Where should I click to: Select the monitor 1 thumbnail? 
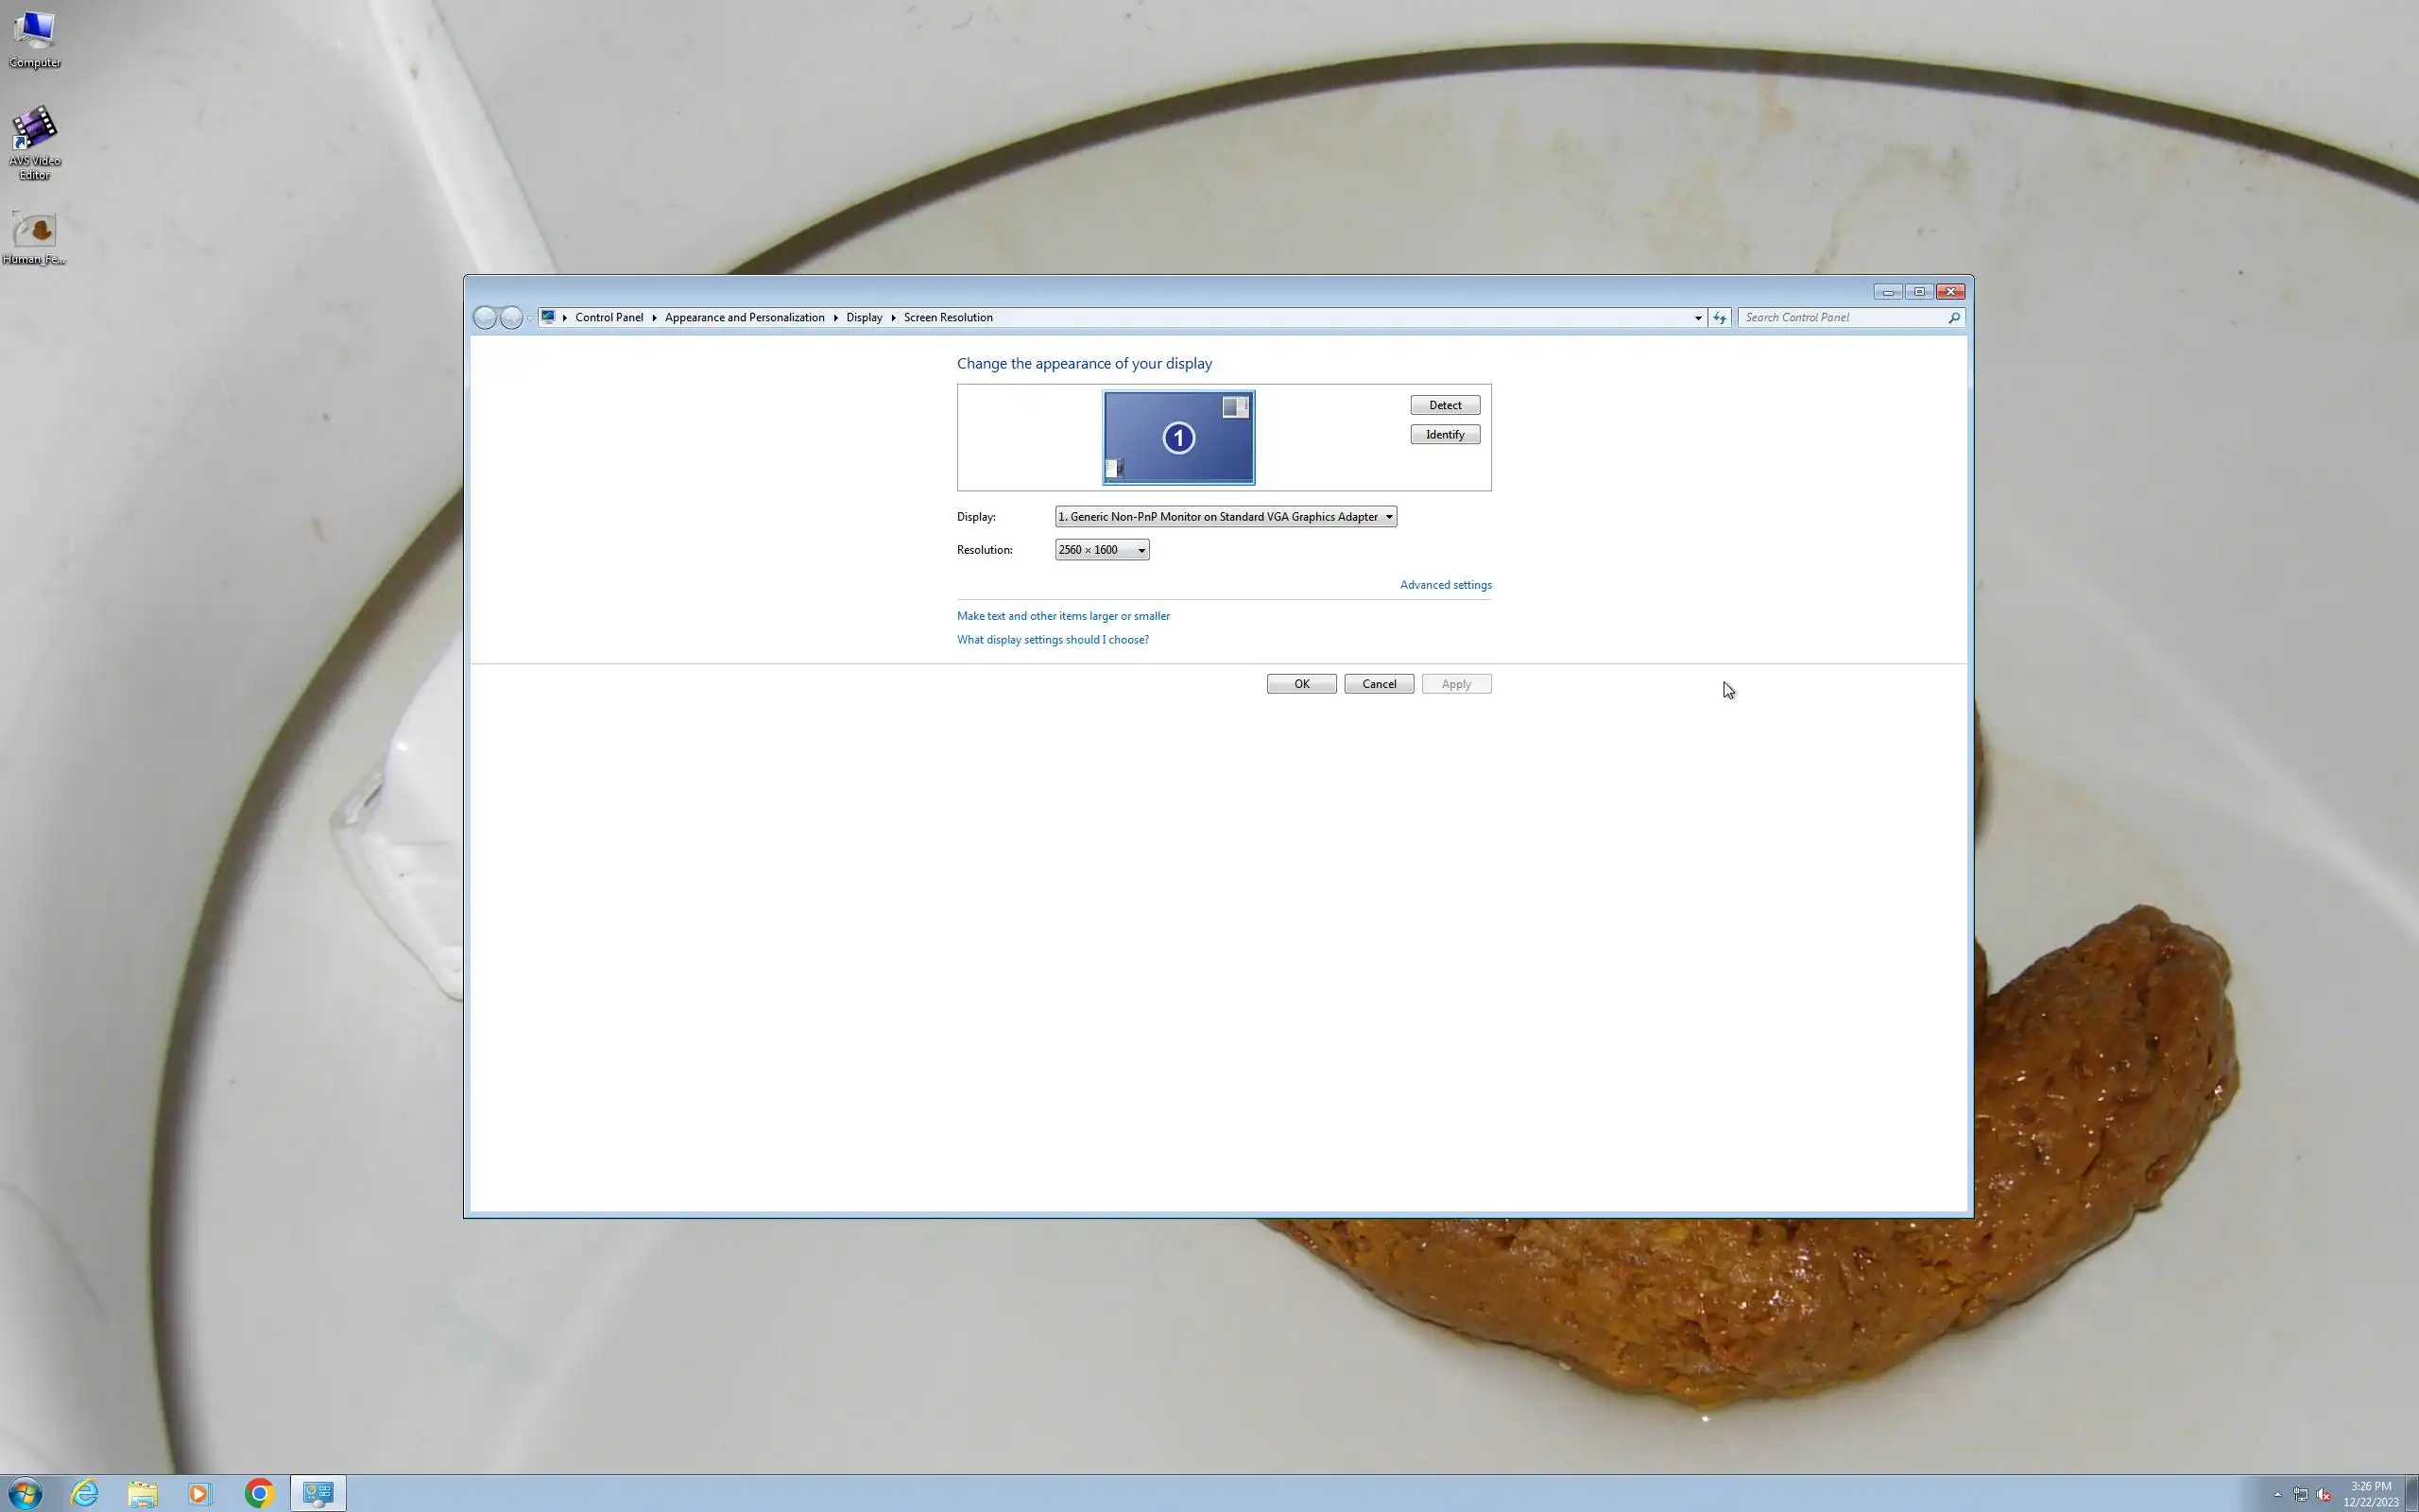point(1178,438)
